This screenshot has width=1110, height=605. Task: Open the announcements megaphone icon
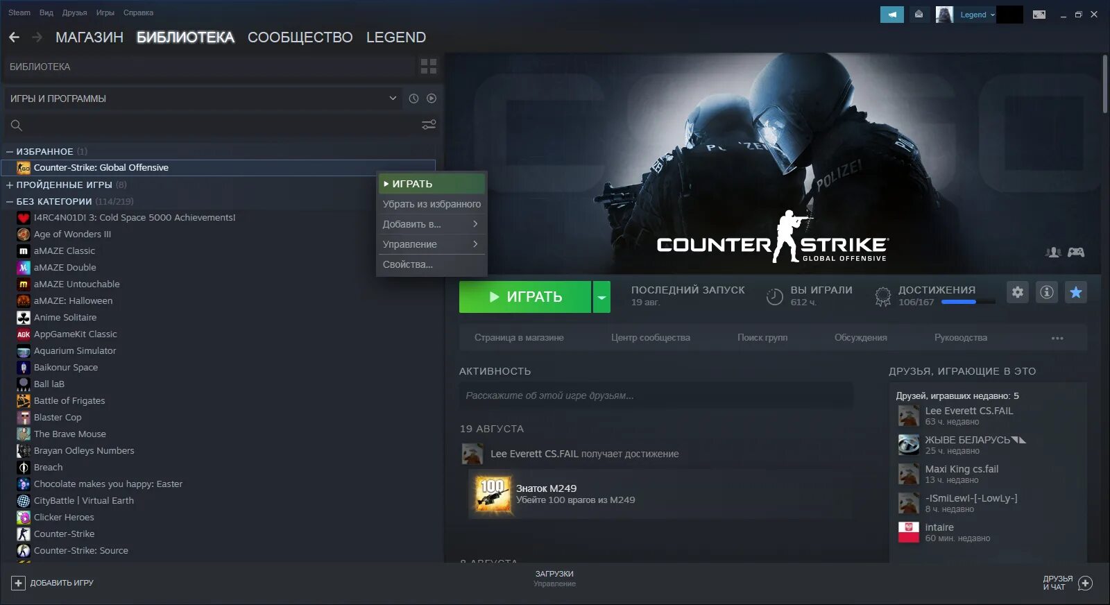coord(891,15)
